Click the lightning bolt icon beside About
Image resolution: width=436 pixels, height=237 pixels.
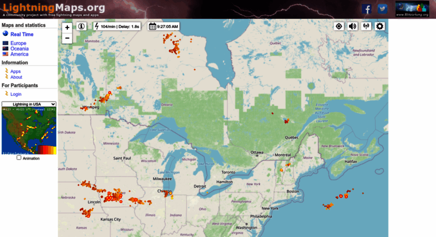coord(6,77)
